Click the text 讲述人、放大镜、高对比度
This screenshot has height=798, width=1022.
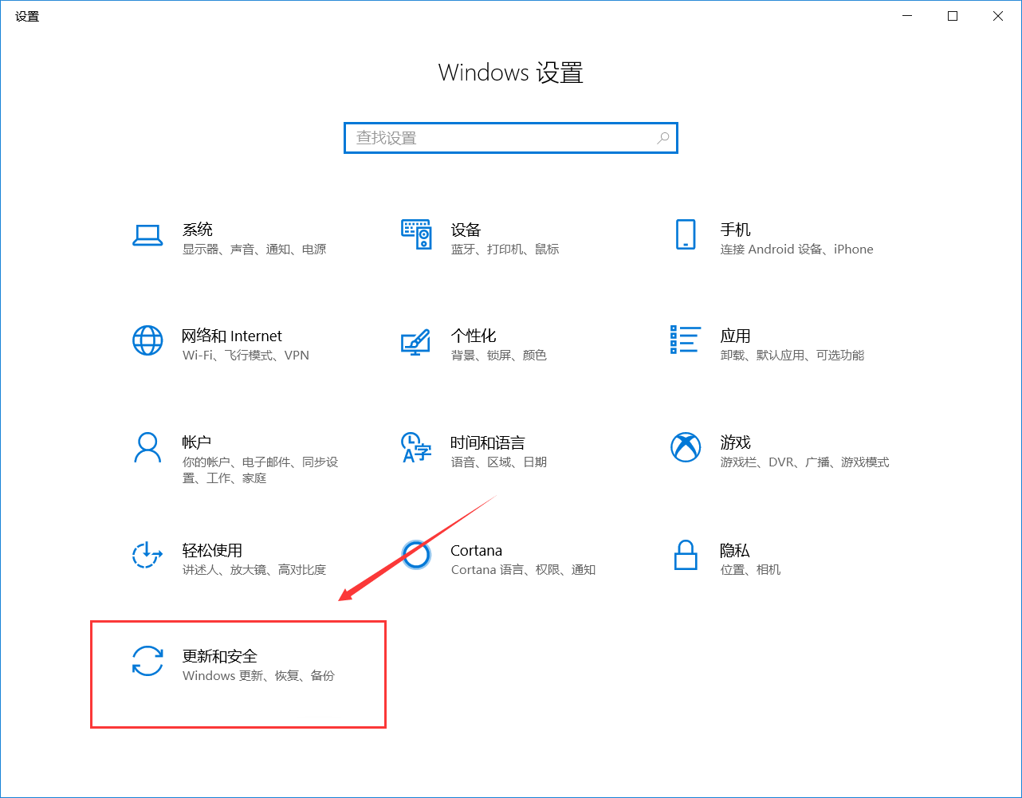(x=254, y=570)
